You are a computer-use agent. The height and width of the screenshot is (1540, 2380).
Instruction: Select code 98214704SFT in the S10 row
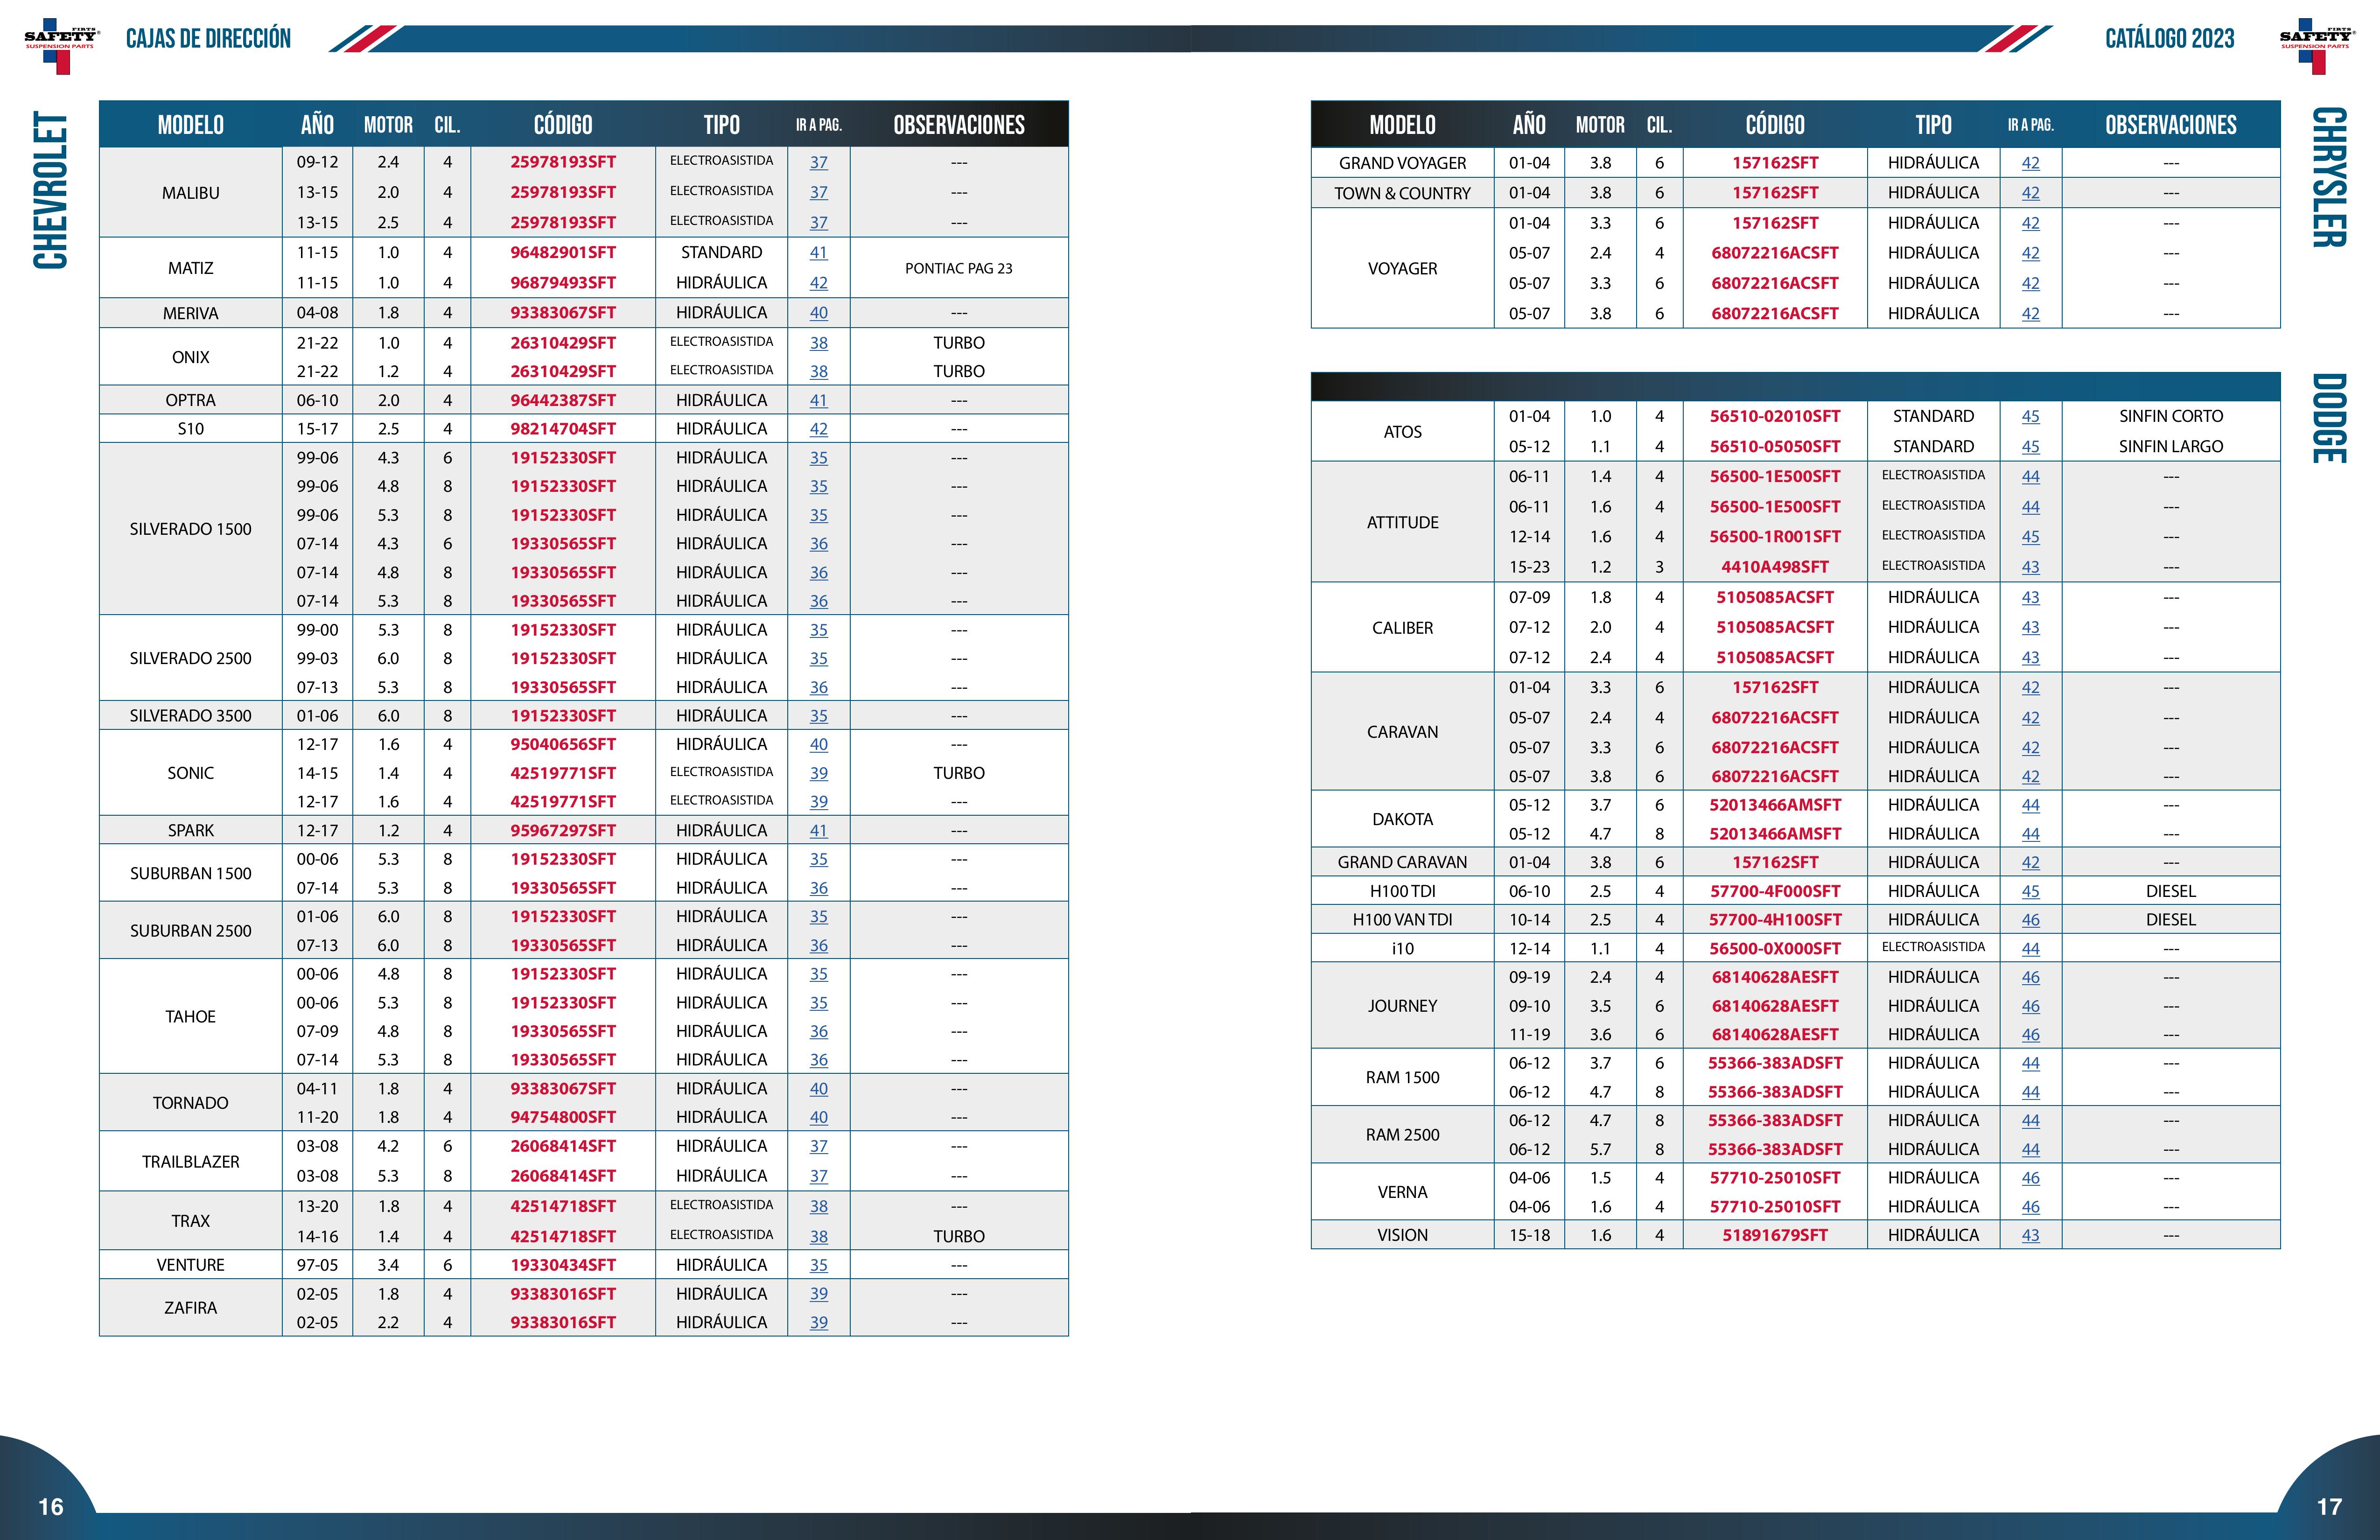(x=563, y=429)
